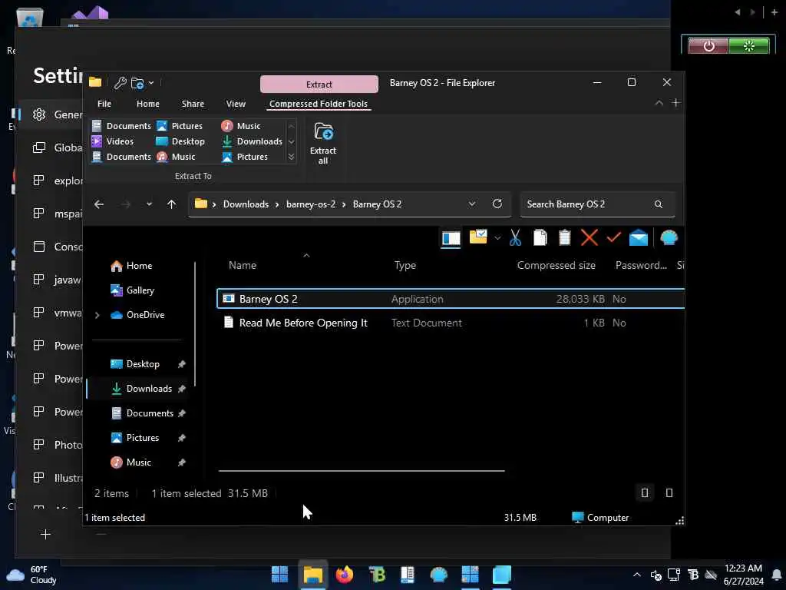The height and width of the screenshot is (590, 786).
Task: Open dropdown next to select folder icon
Action: tap(497, 238)
